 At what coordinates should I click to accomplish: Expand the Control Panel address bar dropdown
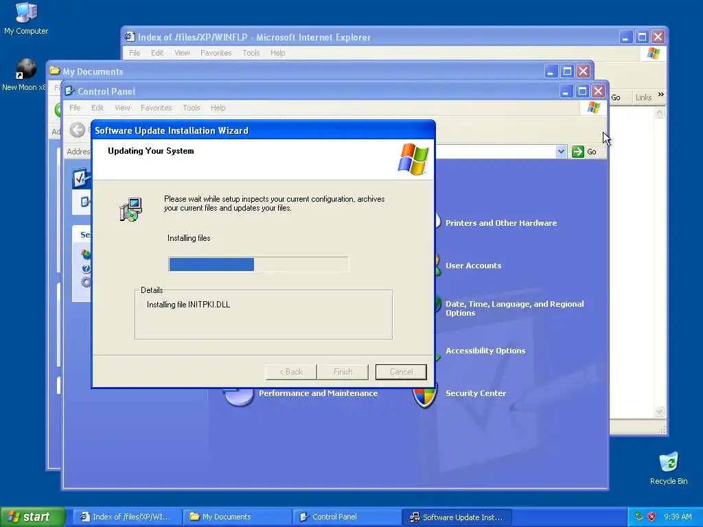pos(561,152)
